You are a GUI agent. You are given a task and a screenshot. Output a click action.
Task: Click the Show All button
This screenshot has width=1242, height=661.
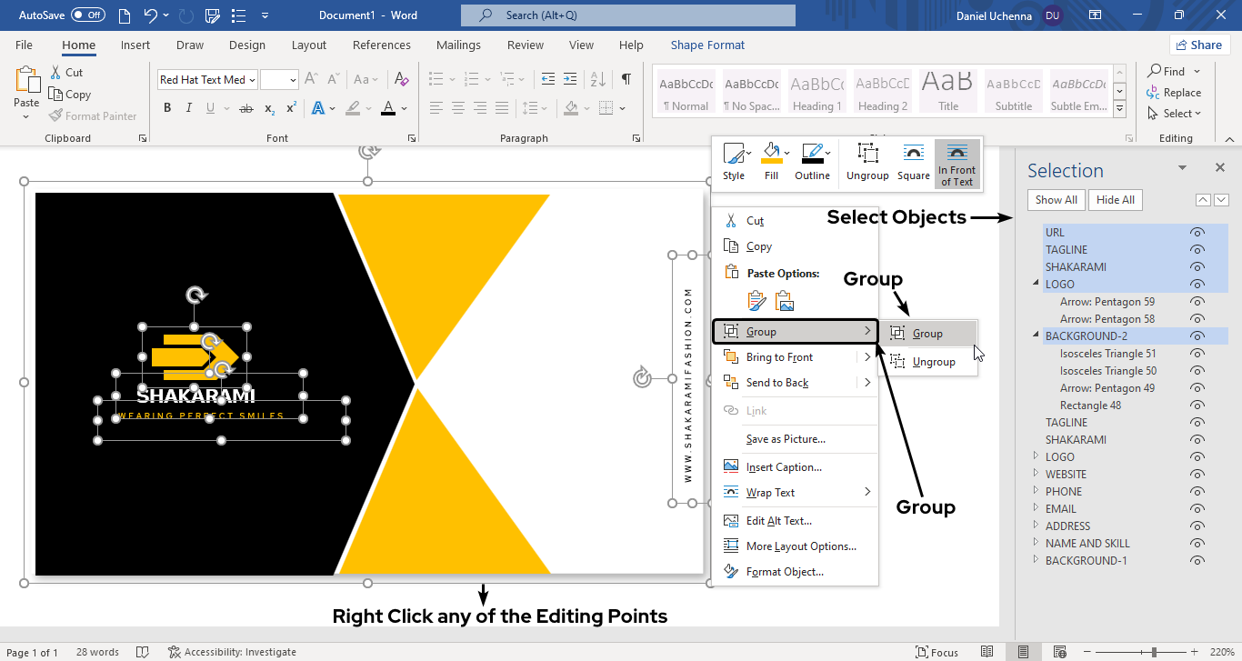click(x=1056, y=200)
